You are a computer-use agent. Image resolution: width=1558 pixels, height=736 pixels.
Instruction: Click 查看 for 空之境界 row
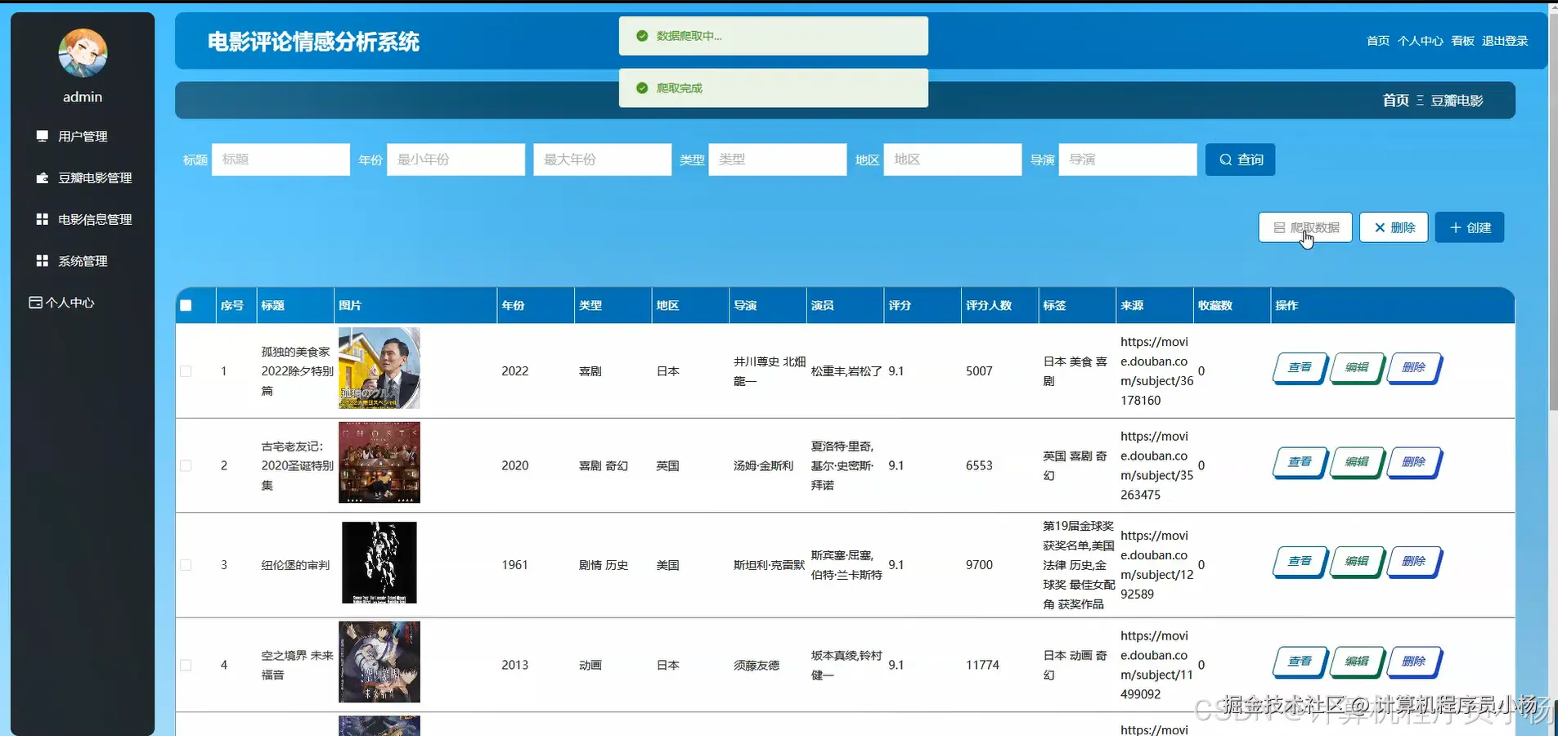(x=1300, y=662)
